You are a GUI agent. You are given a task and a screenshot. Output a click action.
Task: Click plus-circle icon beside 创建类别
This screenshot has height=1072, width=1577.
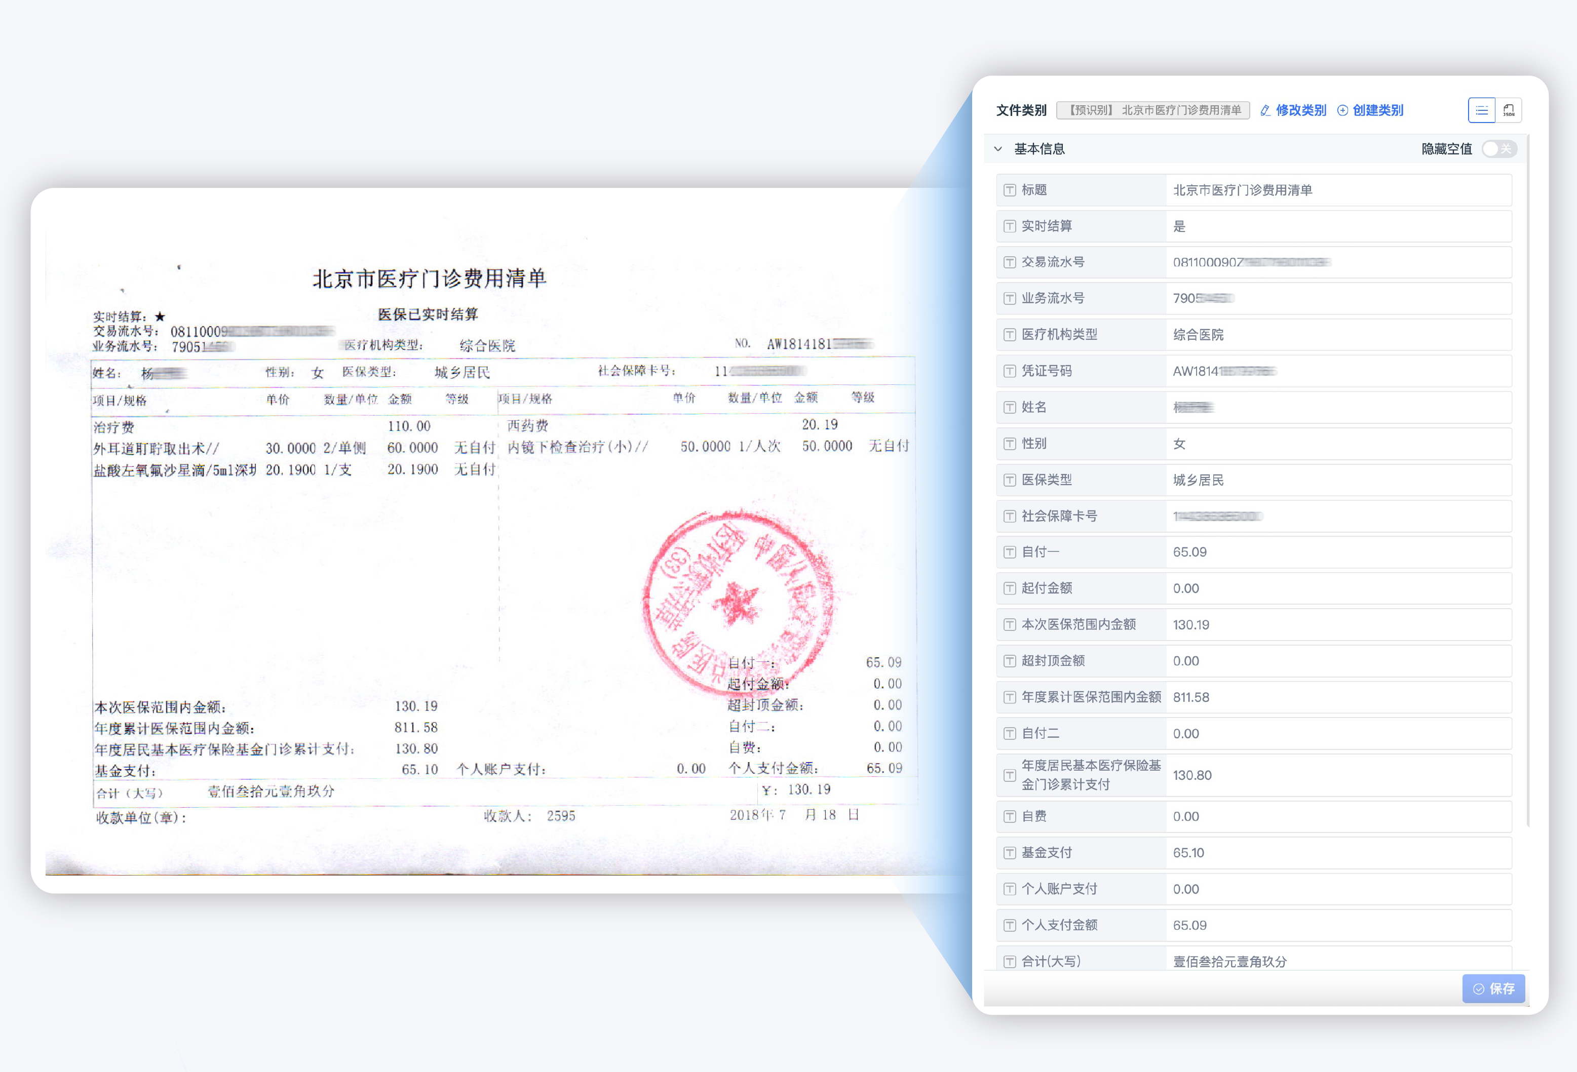point(1342,110)
